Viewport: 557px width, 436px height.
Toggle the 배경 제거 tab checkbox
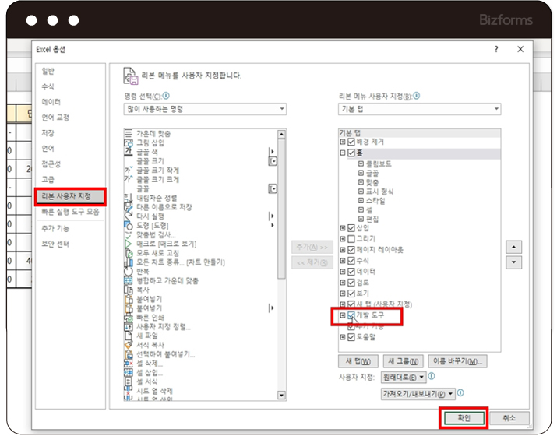[x=351, y=142]
